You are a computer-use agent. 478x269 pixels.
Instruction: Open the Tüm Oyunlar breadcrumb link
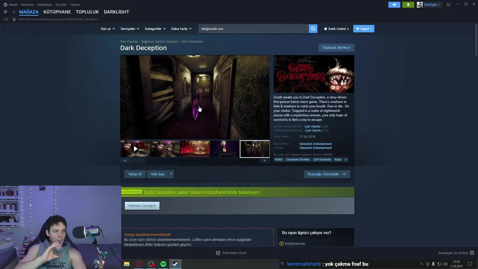click(x=129, y=41)
